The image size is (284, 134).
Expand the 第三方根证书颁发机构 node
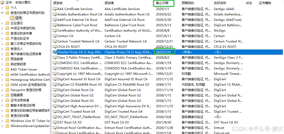pos(2,44)
